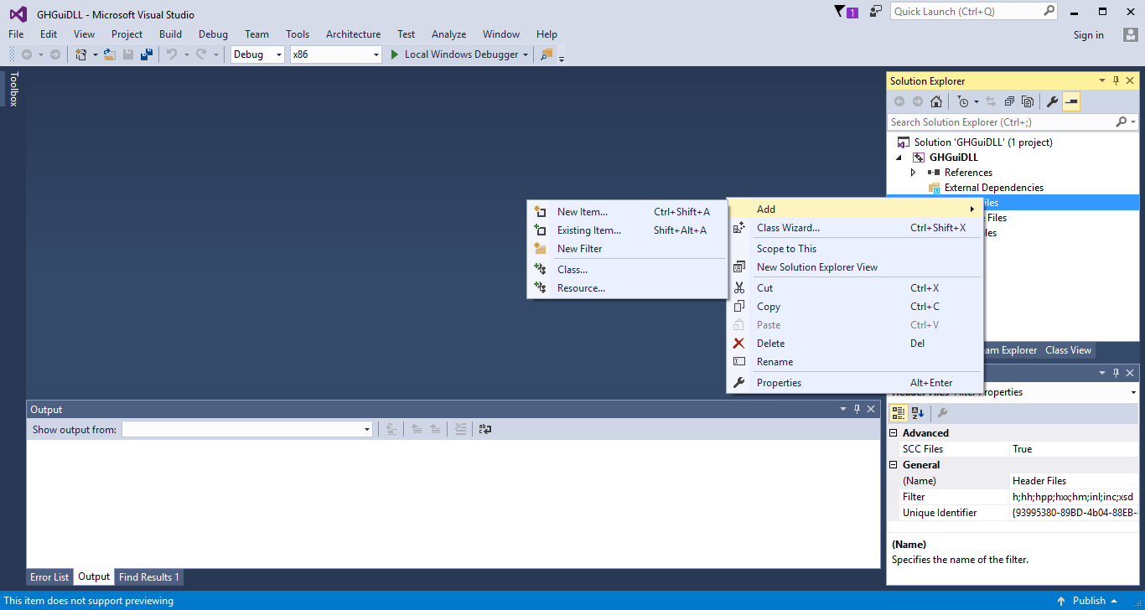1145x610 pixels.
Task: Click Property Pages wrench icon in Properties panel
Action: pyautogui.click(x=943, y=413)
